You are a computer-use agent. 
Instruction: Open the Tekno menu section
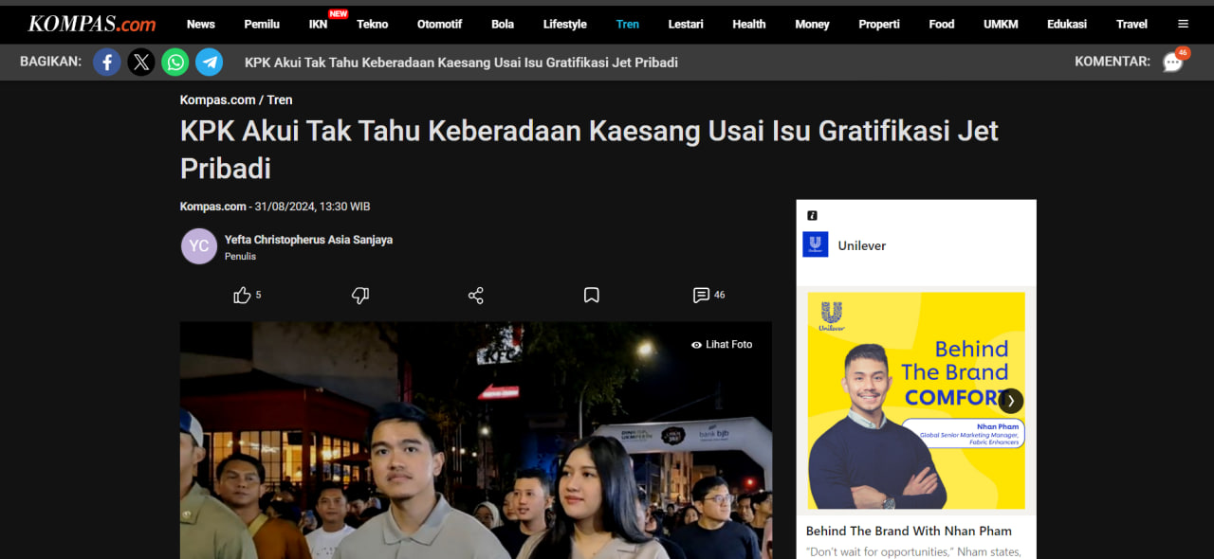(x=373, y=24)
